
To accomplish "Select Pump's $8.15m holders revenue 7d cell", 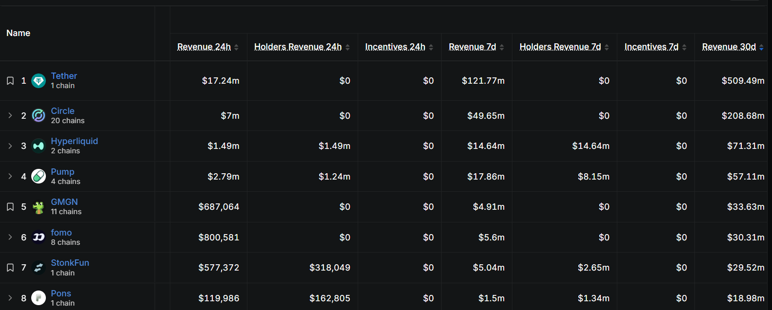I will click(x=593, y=177).
